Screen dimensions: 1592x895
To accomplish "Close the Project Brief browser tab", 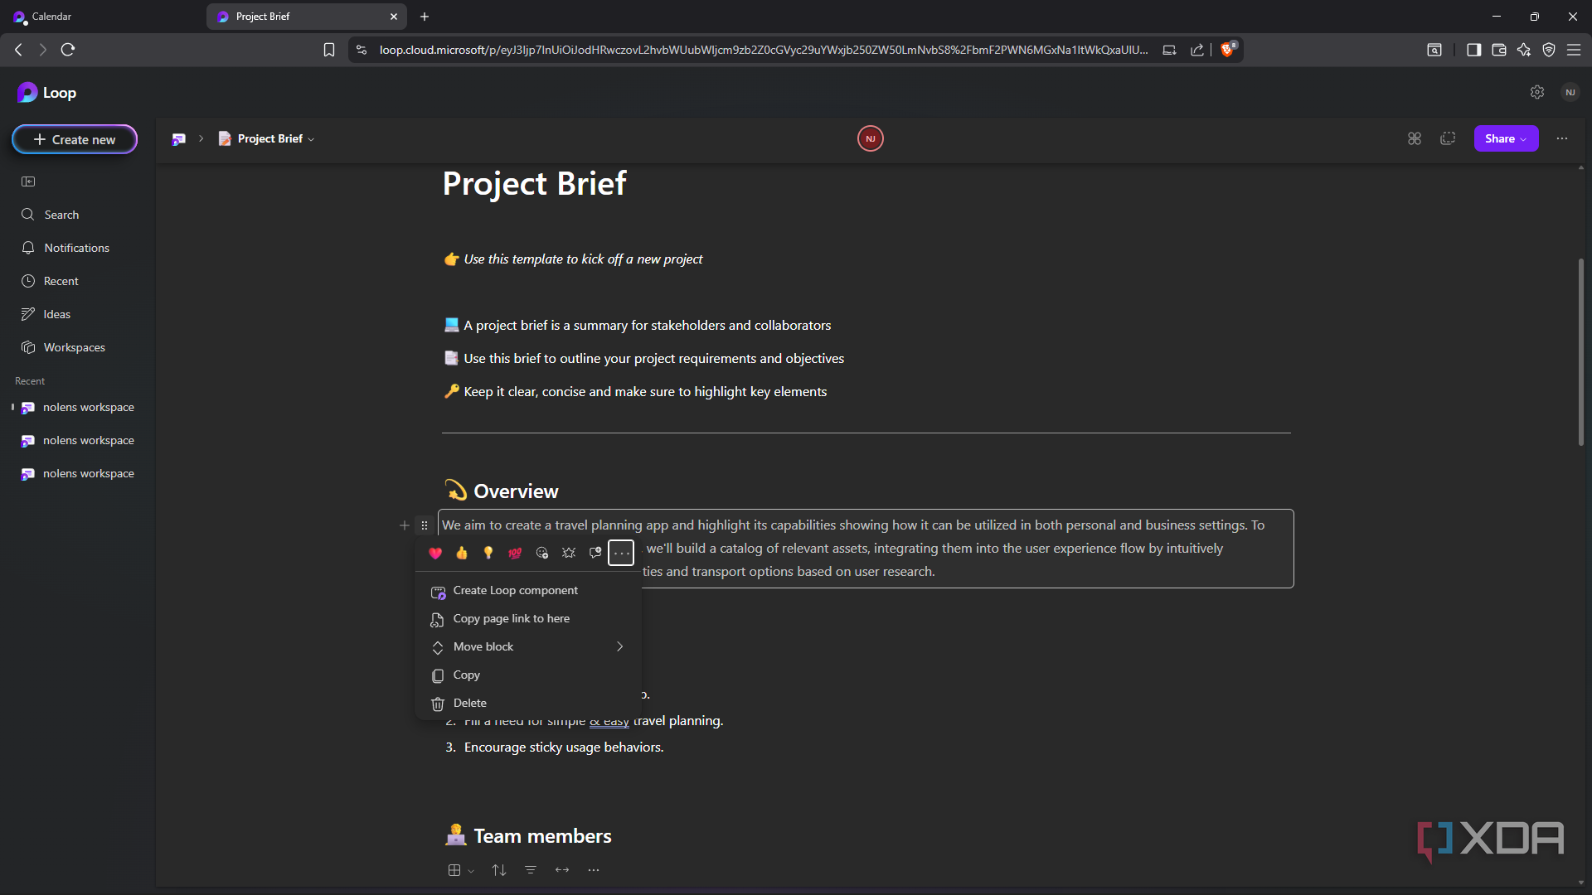I will pyautogui.click(x=394, y=17).
